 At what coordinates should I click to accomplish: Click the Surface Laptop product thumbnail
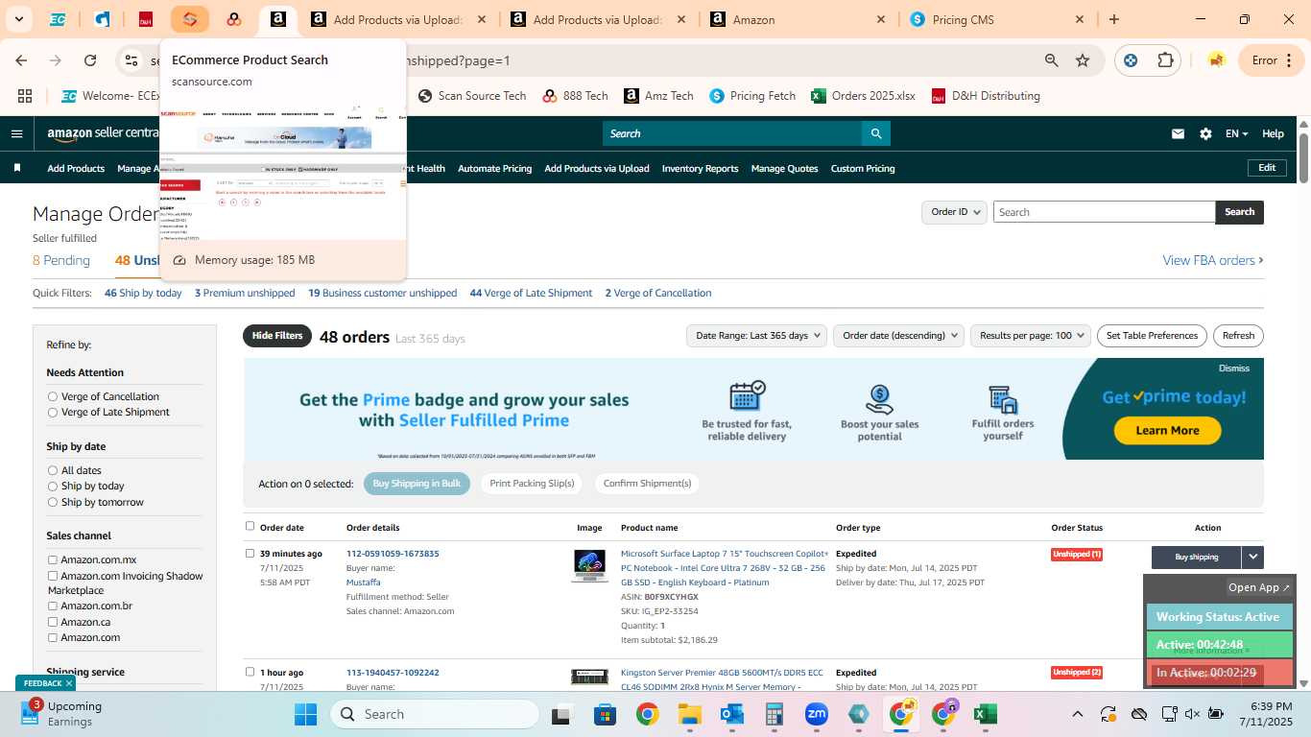click(x=589, y=565)
